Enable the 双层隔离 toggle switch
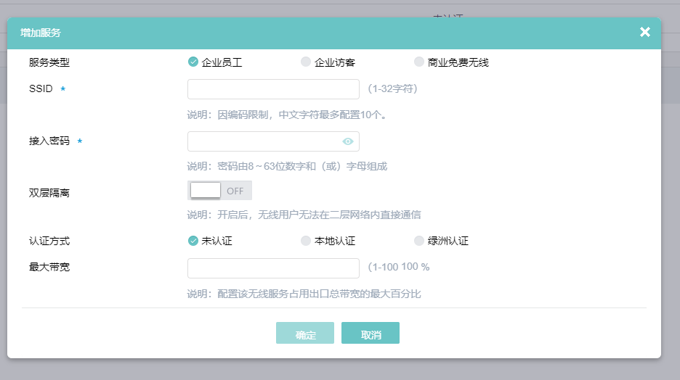Screen dimensions: 680x380 tap(219, 191)
